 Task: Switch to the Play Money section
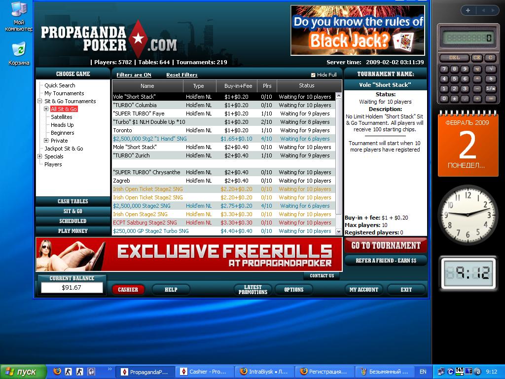pos(72,231)
